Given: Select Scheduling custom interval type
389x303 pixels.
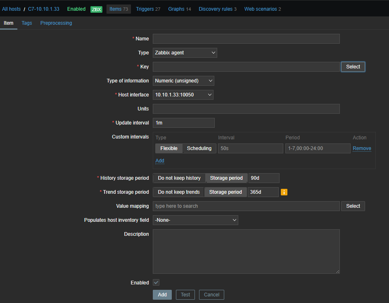Looking at the screenshot, I should (x=199, y=148).
